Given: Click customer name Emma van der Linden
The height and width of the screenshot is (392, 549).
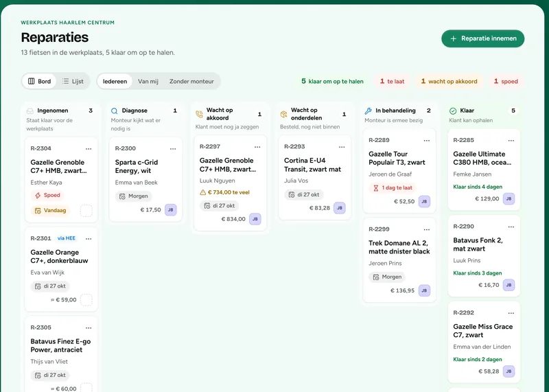Looking at the screenshot, I should coord(482,347).
